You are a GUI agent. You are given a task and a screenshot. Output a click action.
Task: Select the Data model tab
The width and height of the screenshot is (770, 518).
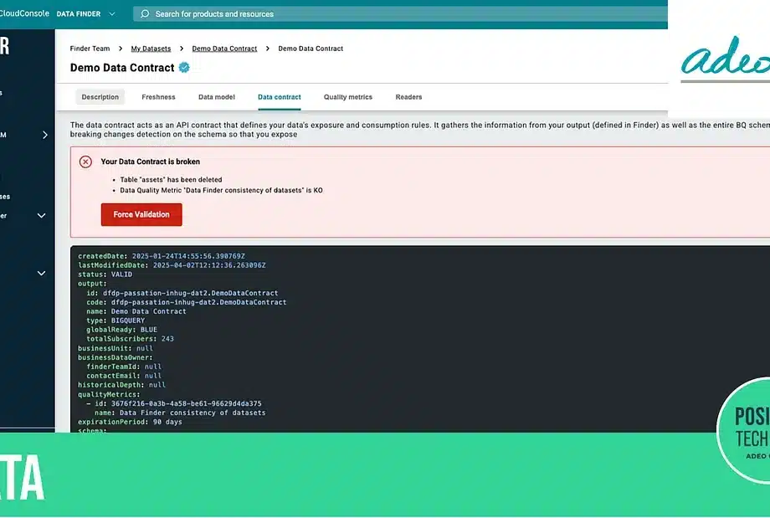(216, 97)
